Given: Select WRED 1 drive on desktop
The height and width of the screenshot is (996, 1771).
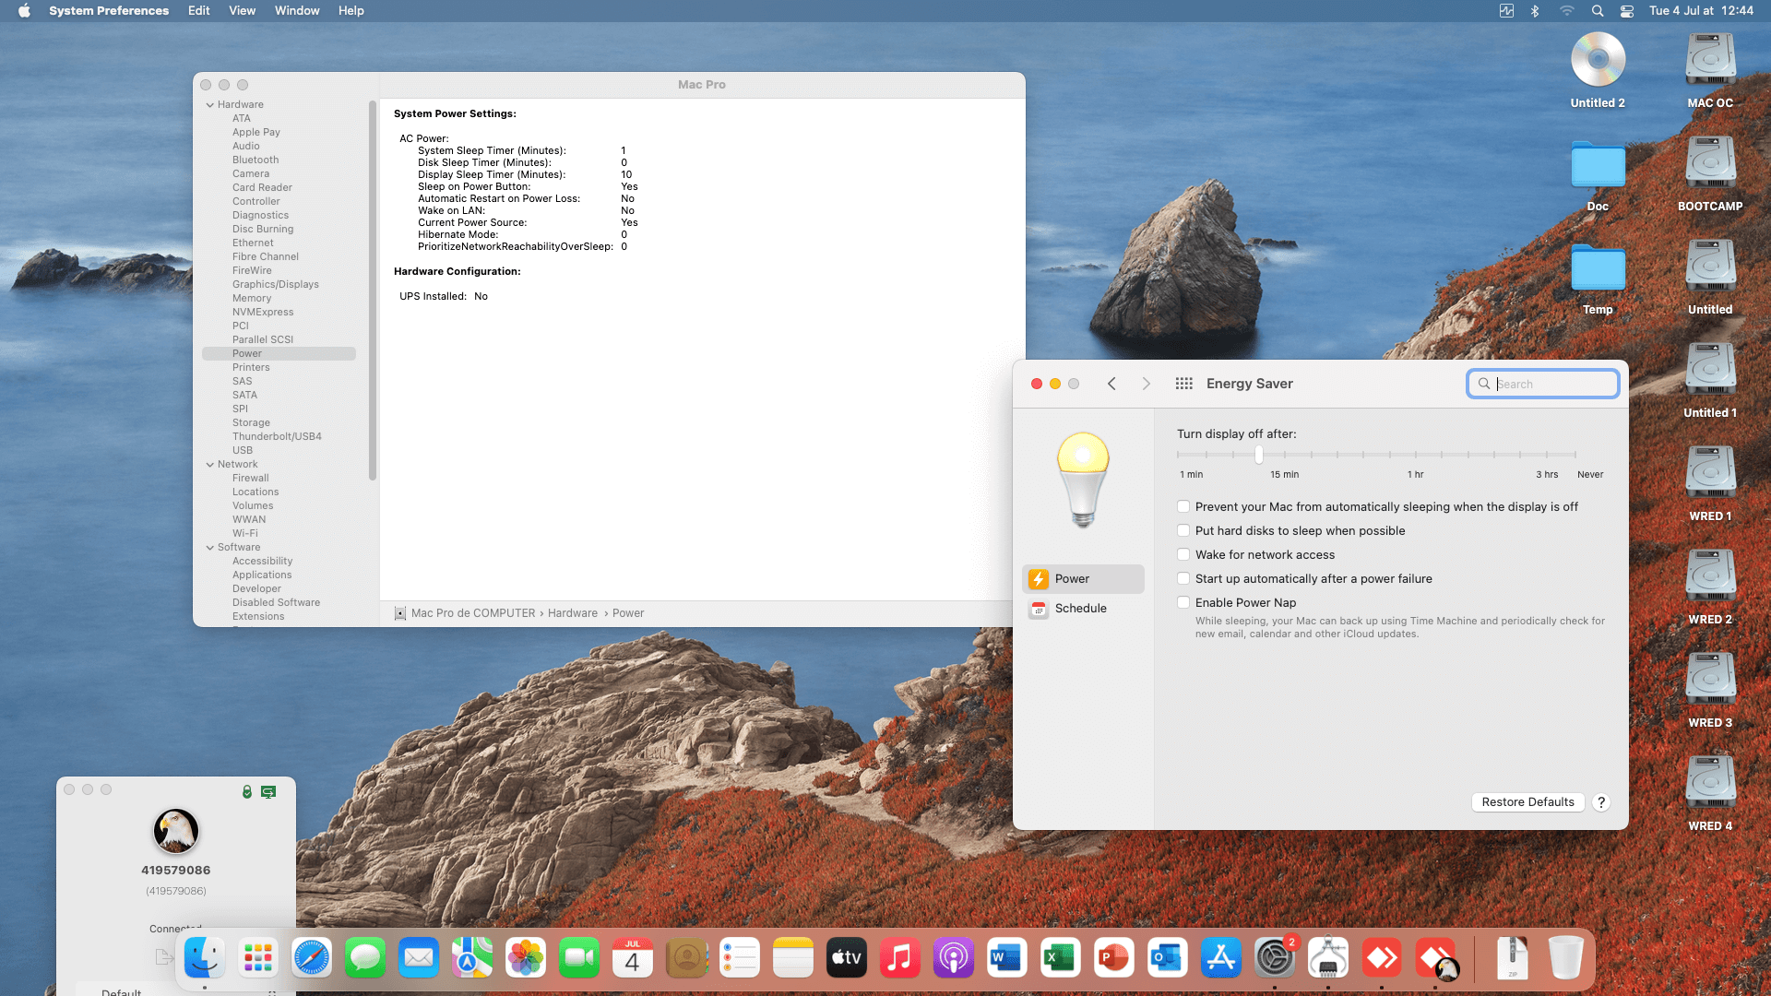Looking at the screenshot, I should pos(1710,483).
